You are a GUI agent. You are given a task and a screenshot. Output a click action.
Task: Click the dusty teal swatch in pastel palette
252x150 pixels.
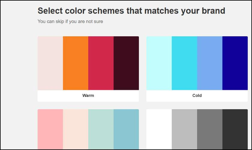(126, 129)
